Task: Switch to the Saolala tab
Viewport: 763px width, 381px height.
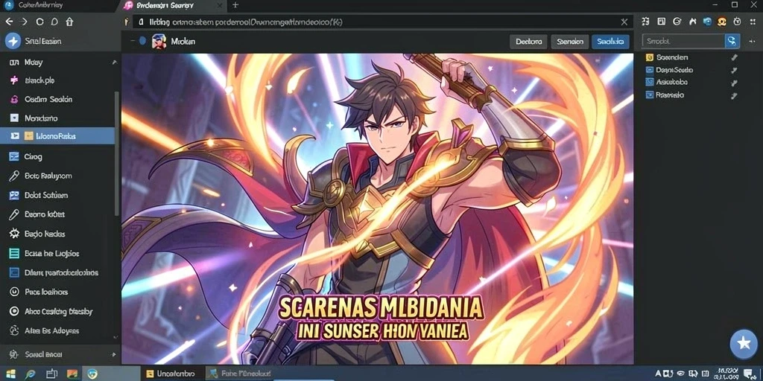Action: pyautogui.click(x=610, y=42)
